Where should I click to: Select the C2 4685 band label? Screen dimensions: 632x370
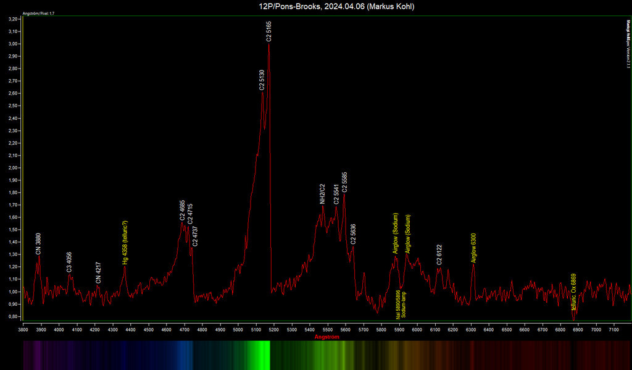[182, 210]
